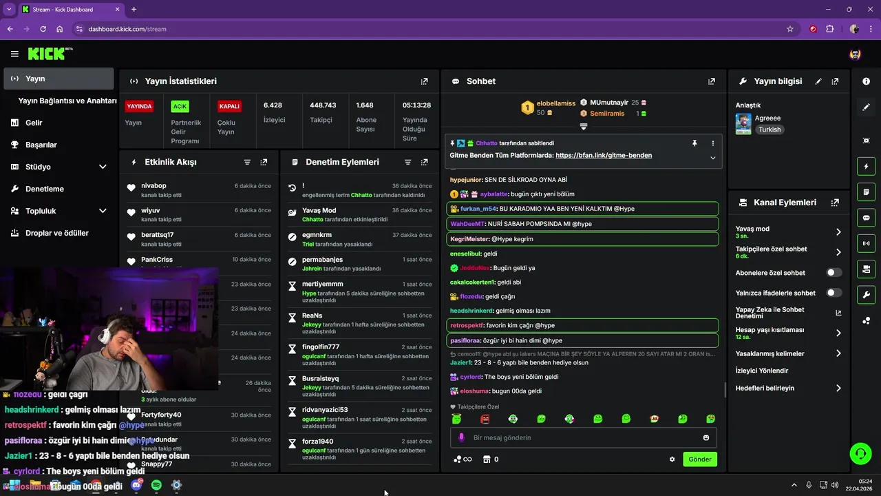Open the Denetleme section

pos(59,189)
